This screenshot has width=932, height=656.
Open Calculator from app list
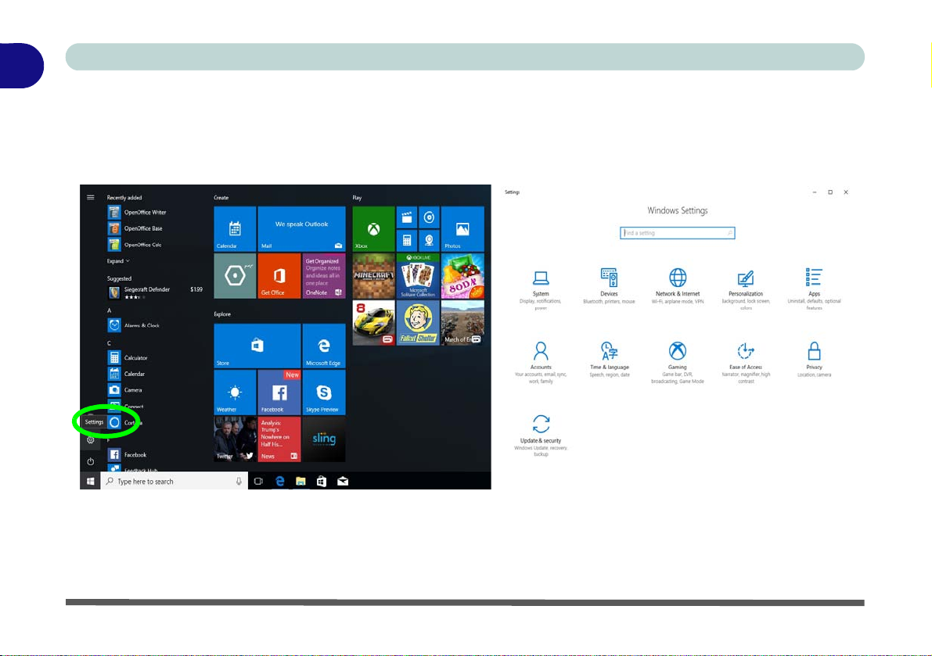(128, 357)
